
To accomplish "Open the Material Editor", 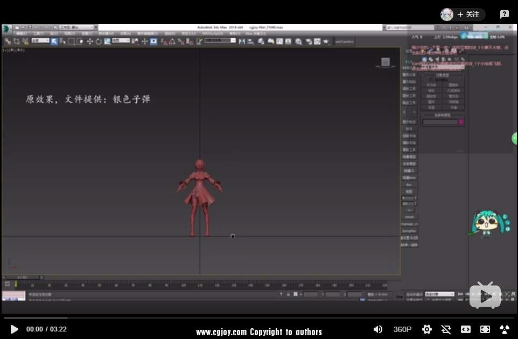I will pyautogui.click(x=298, y=41).
